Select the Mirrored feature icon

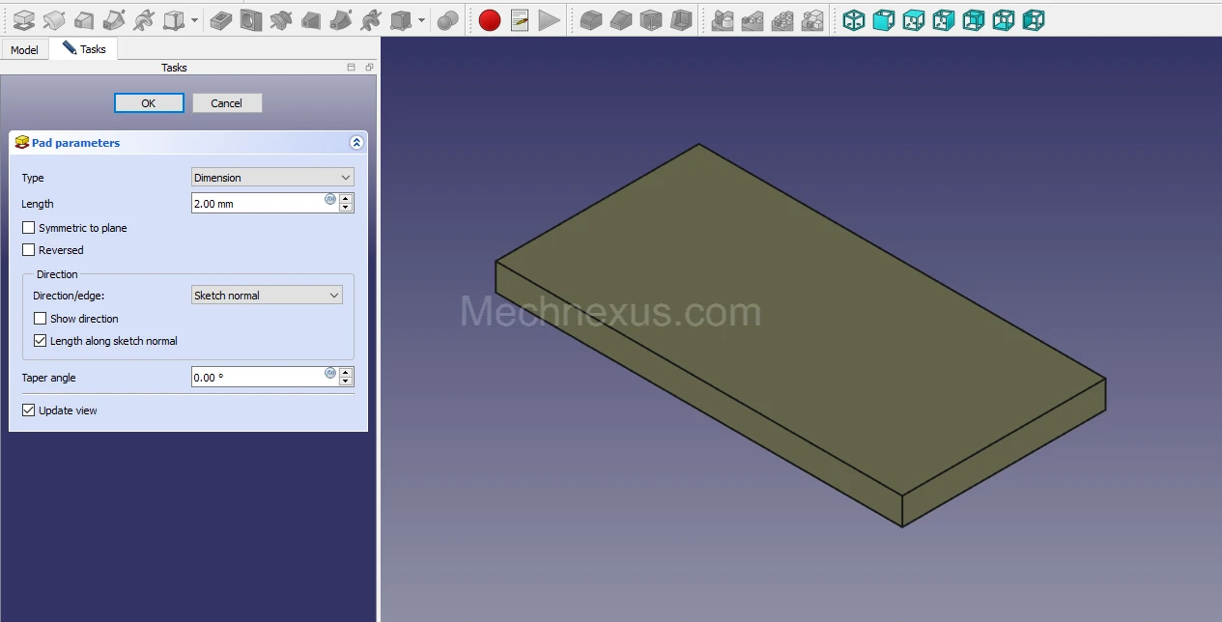(723, 19)
